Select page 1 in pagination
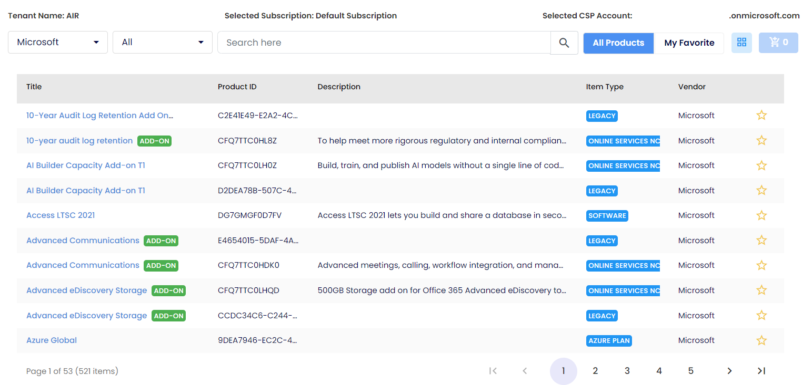Viewport: 802px width, 385px height. (564, 371)
